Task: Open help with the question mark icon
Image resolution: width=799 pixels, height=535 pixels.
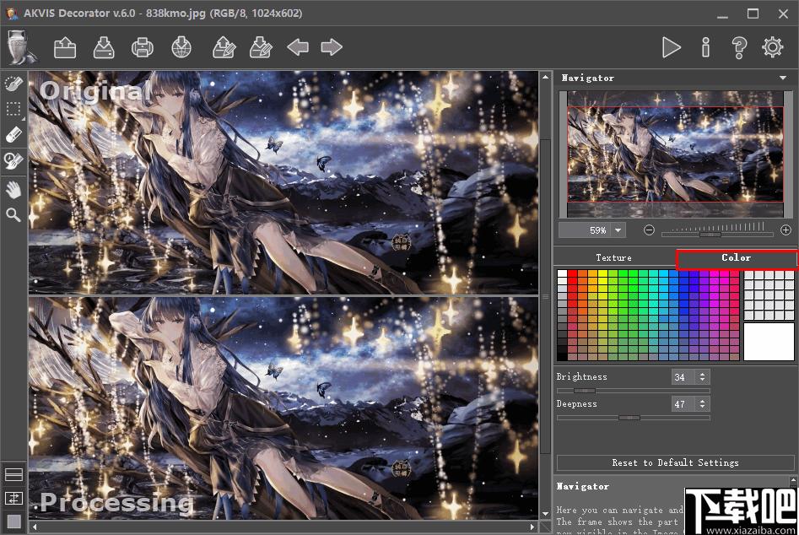Action: pos(739,47)
